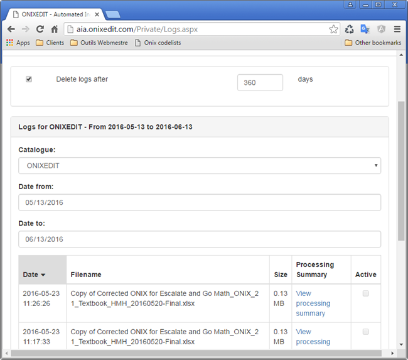Click the 360 days input field
This screenshot has height=360, width=408.
(260, 82)
